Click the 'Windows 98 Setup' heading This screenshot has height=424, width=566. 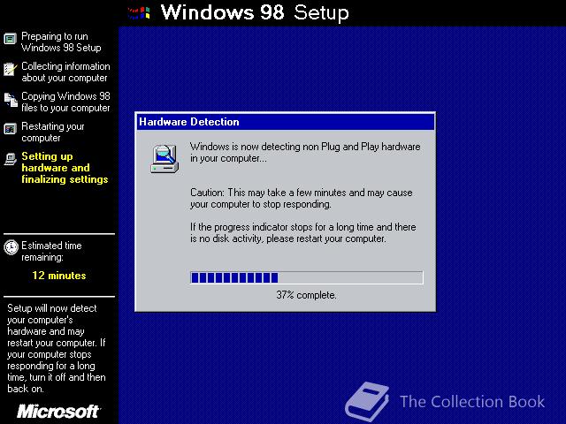(255, 12)
